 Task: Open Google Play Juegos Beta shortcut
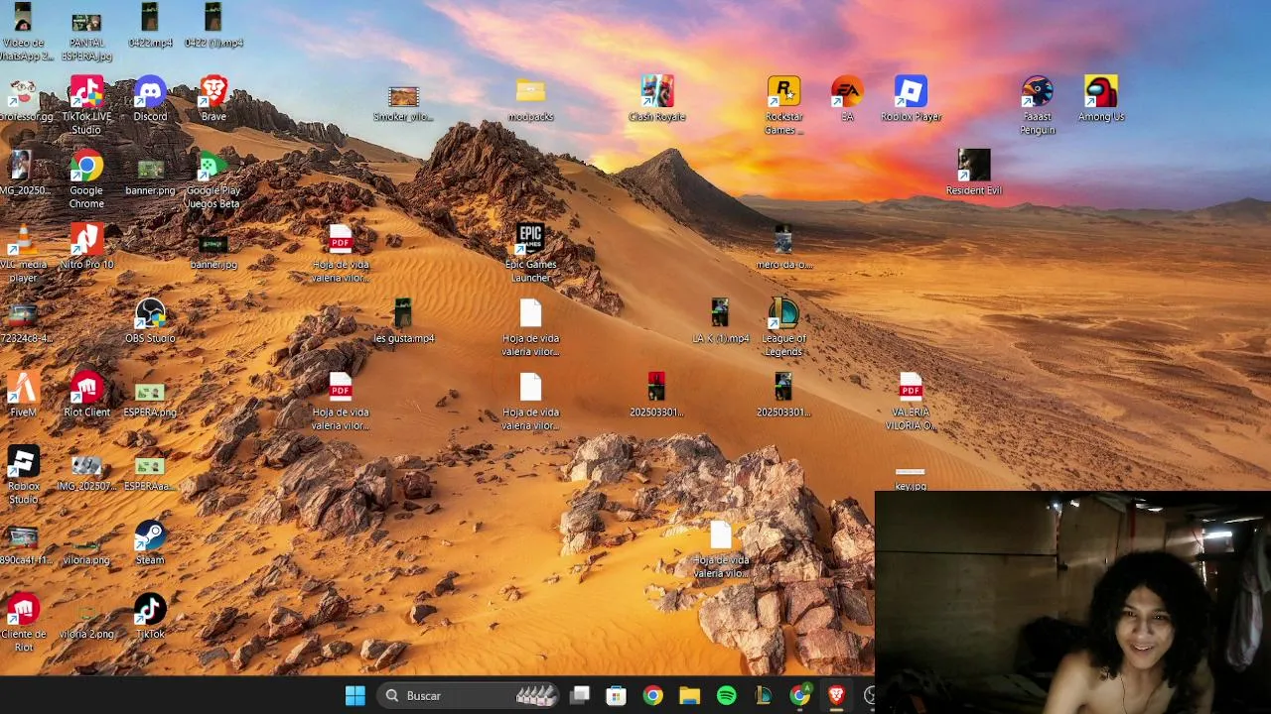[x=213, y=178]
